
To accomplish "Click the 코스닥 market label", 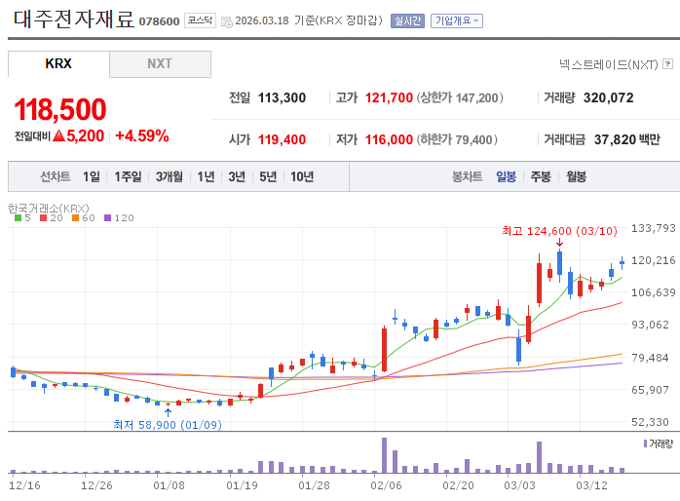I will [200, 20].
